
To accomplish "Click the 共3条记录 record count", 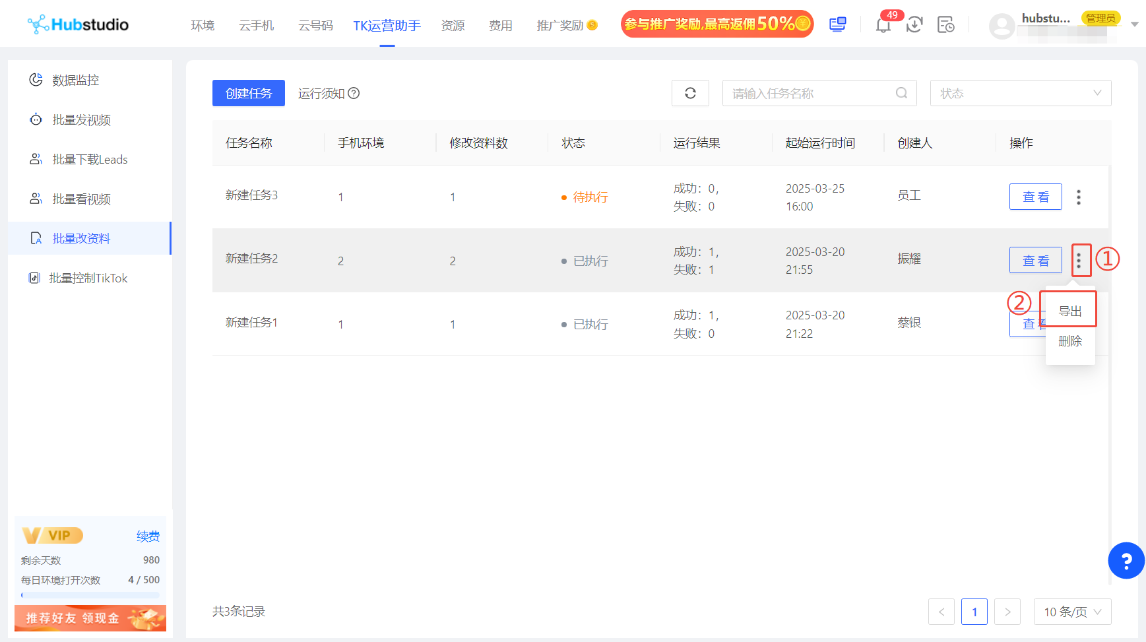I will [239, 612].
